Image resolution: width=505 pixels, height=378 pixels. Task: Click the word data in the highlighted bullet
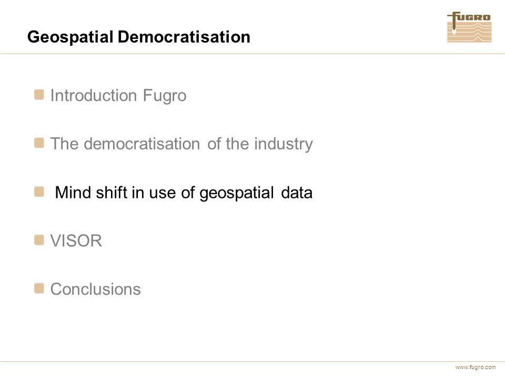click(297, 193)
